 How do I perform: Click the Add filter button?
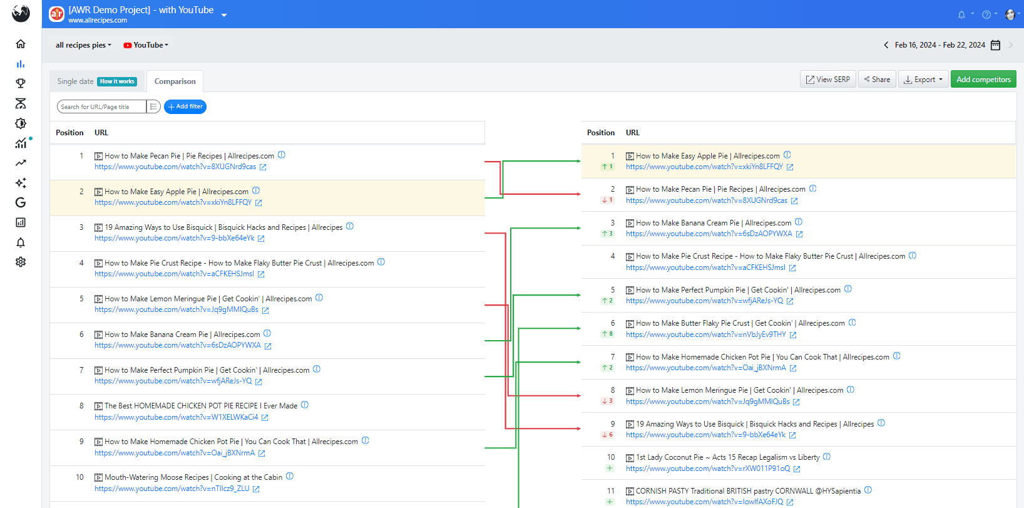(x=185, y=106)
